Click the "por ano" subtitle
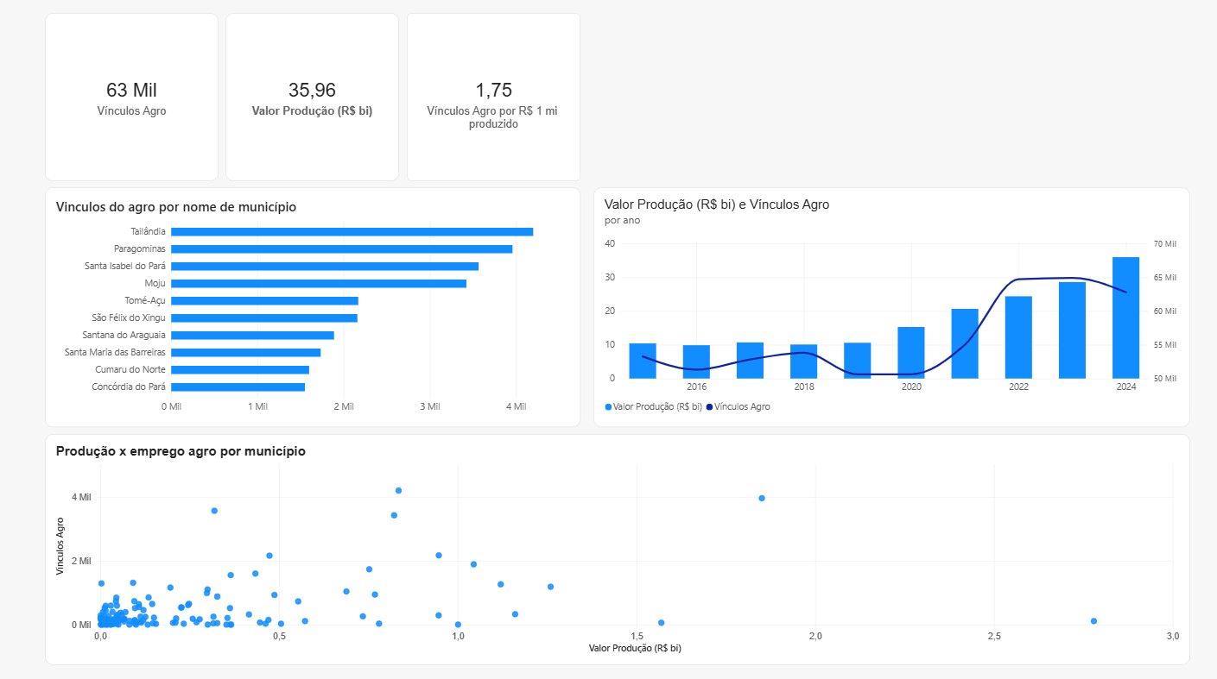 tap(623, 220)
